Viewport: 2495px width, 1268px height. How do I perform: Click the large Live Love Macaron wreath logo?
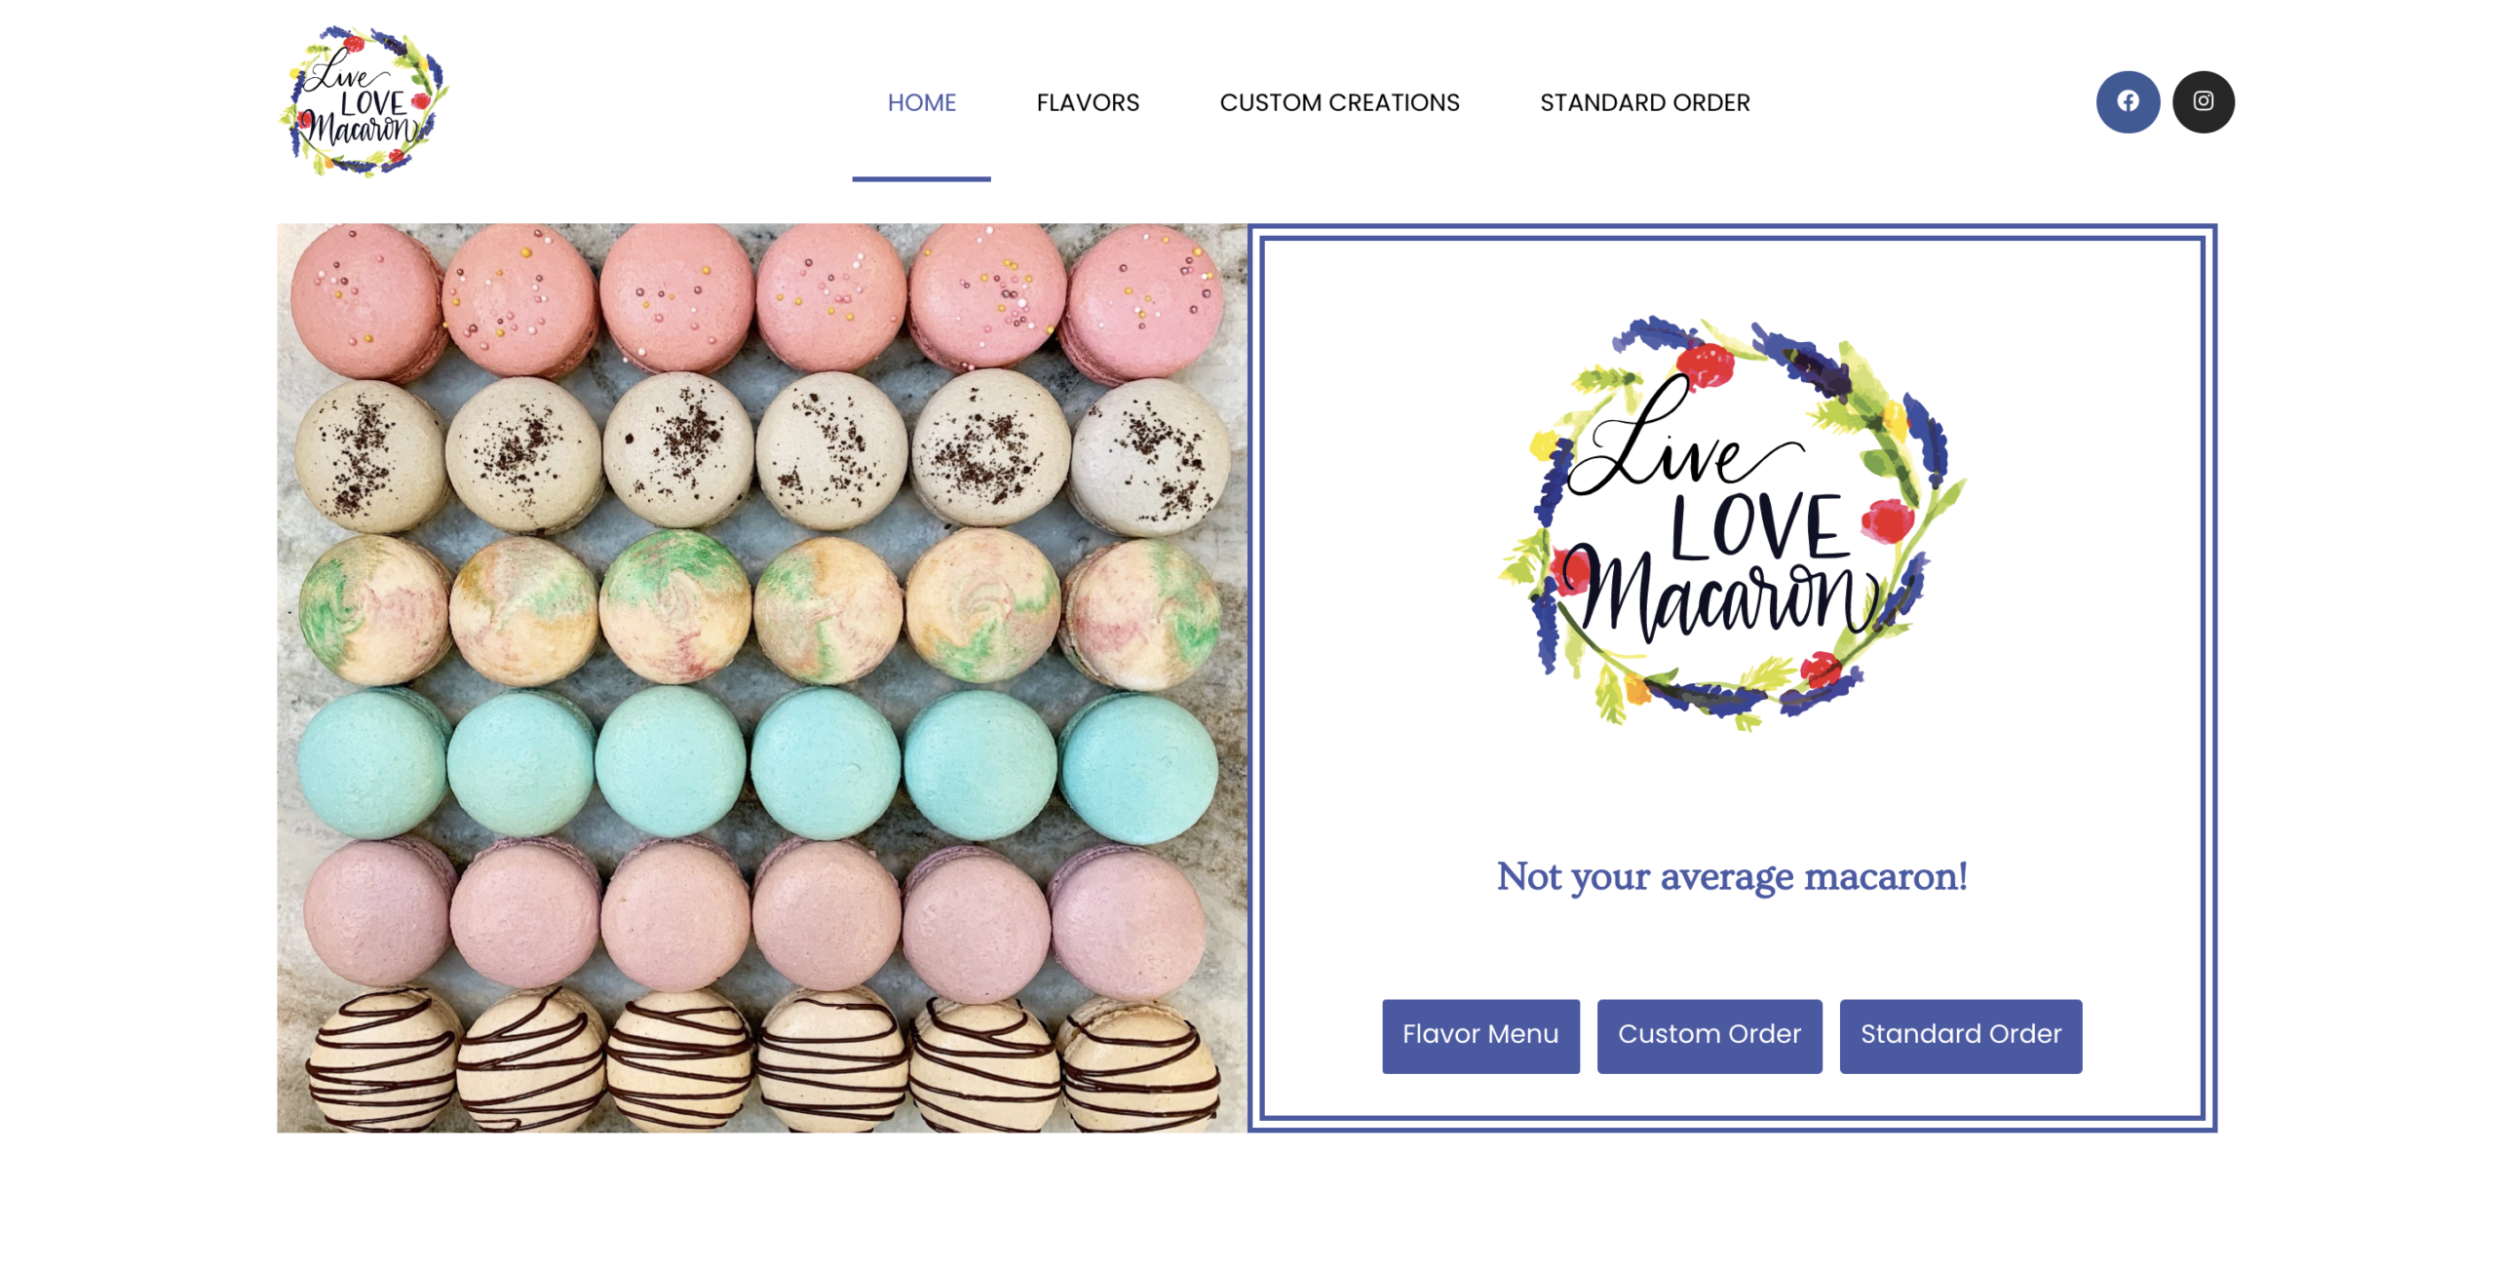[x=1730, y=521]
